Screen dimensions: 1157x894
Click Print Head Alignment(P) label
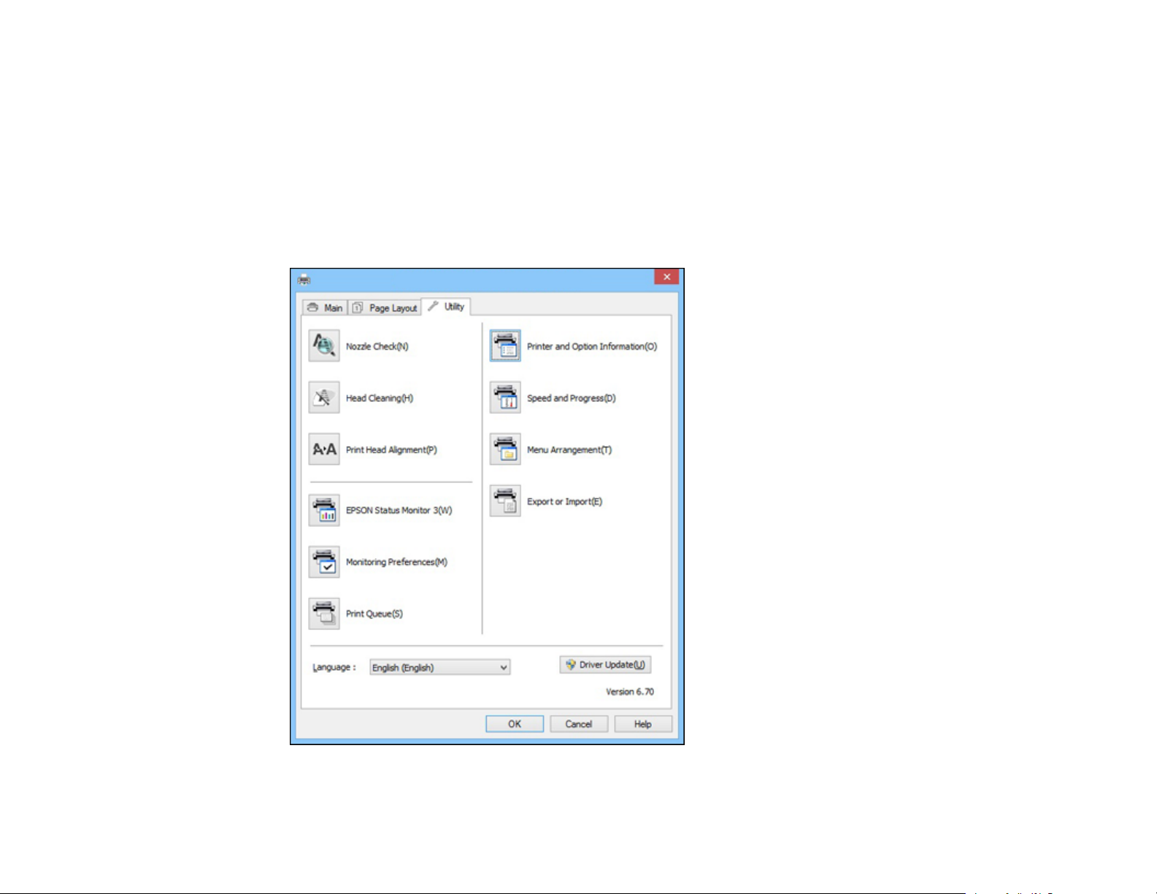click(x=391, y=450)
